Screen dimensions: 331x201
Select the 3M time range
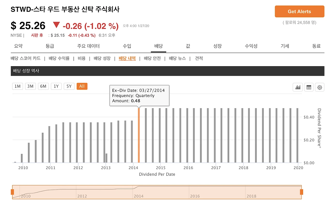click(x=31, y=86)
